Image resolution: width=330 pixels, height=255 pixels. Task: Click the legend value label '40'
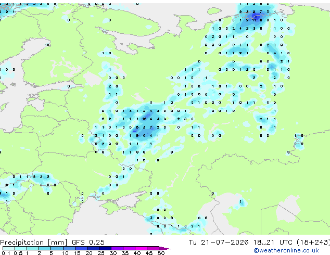click(x=137, y=253)
